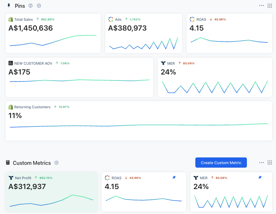Select the Net Profit value A$312,937
The height and width of the screenshot is (214, 276).
[27, 187]
